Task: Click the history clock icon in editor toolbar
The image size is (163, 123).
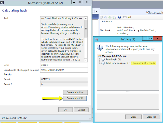Action: pos(110,18)
